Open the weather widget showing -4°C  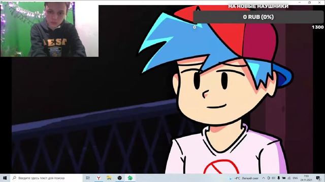pos(244,178)
